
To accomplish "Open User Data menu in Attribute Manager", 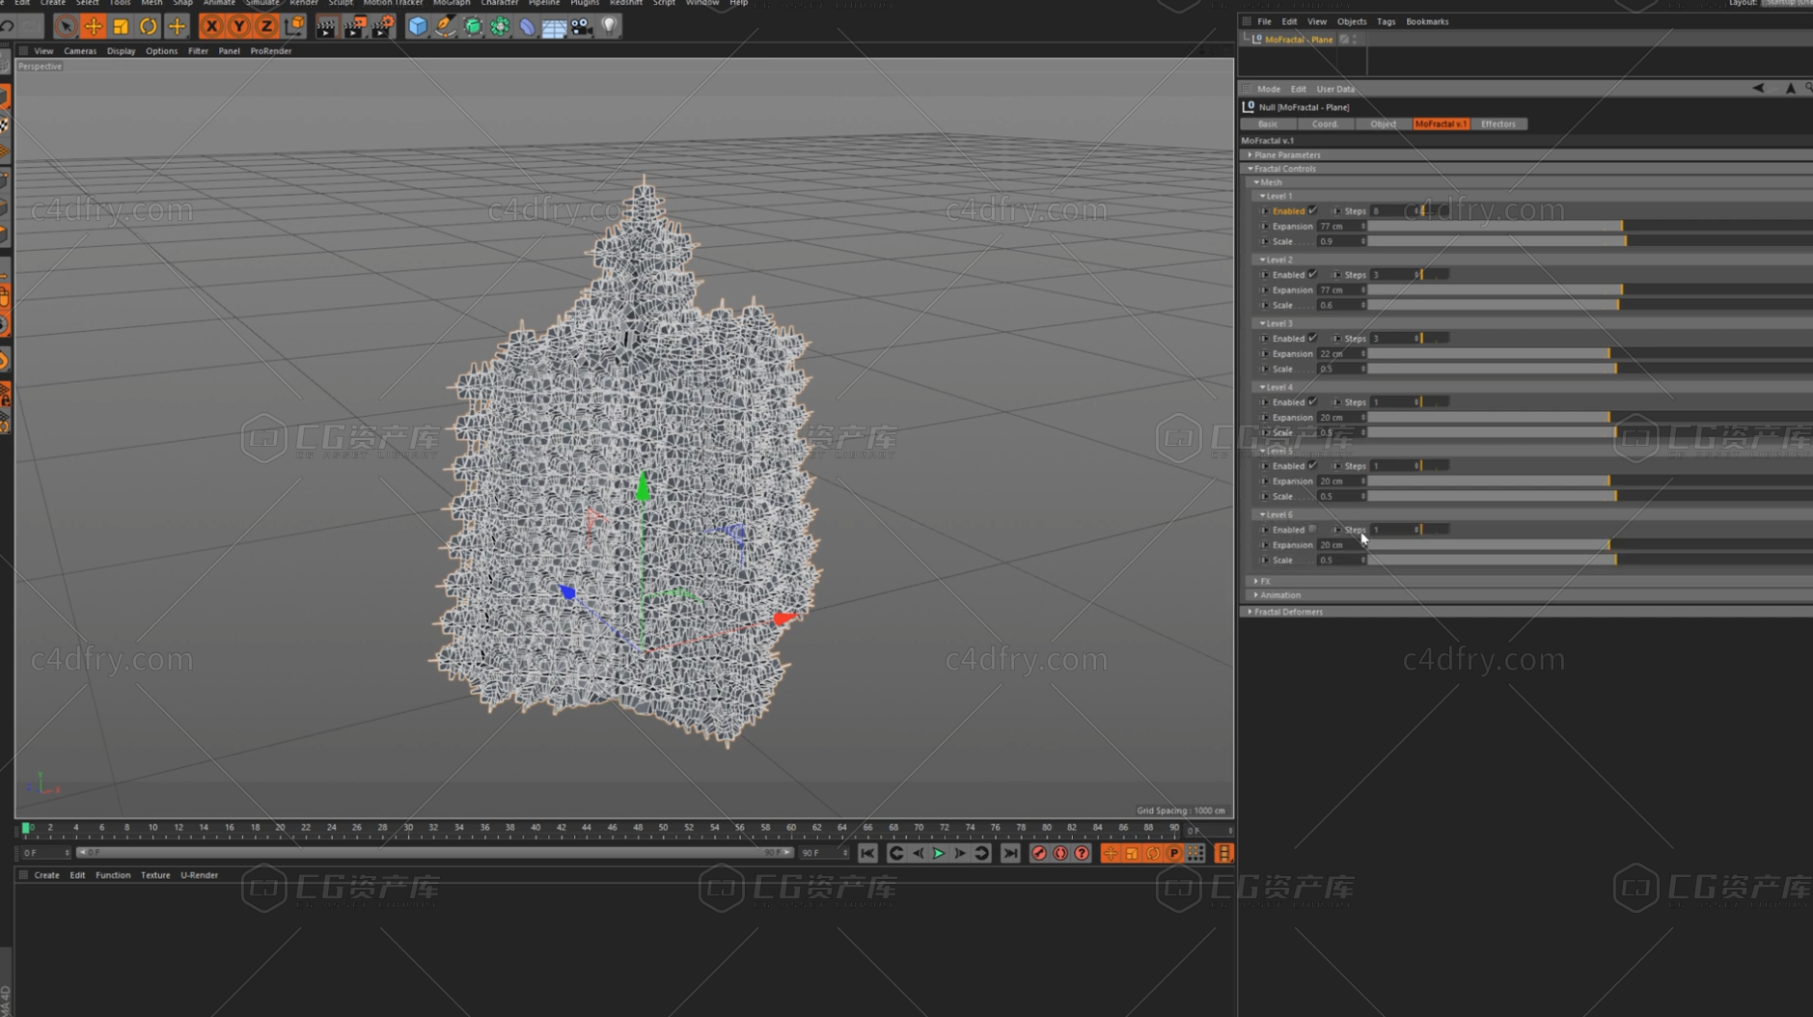I will coord(1335,89).
